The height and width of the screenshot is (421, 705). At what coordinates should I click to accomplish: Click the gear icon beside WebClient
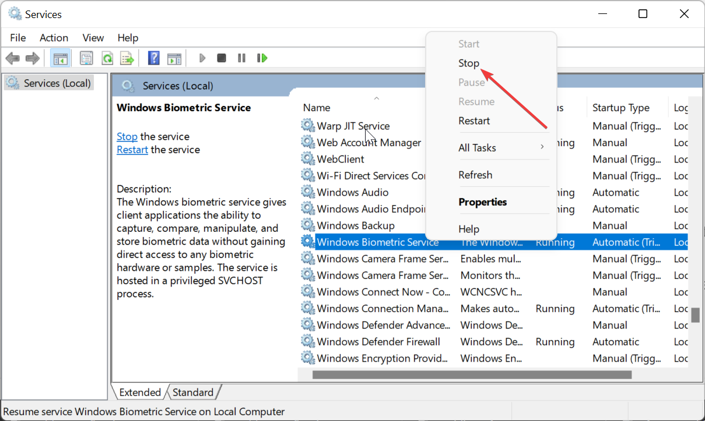(x=307, y=158)
